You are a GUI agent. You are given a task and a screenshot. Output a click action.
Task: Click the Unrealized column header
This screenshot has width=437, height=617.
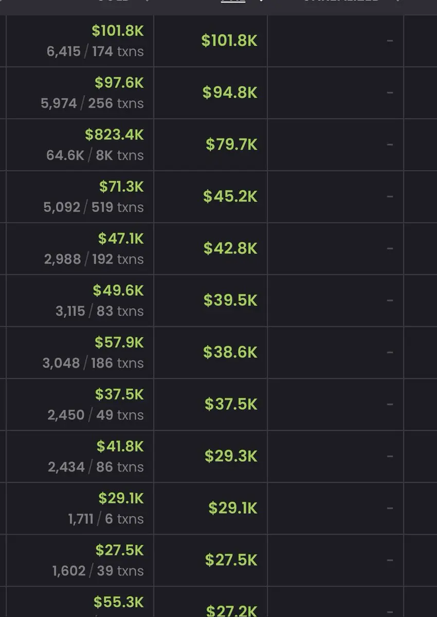point(341,2)
